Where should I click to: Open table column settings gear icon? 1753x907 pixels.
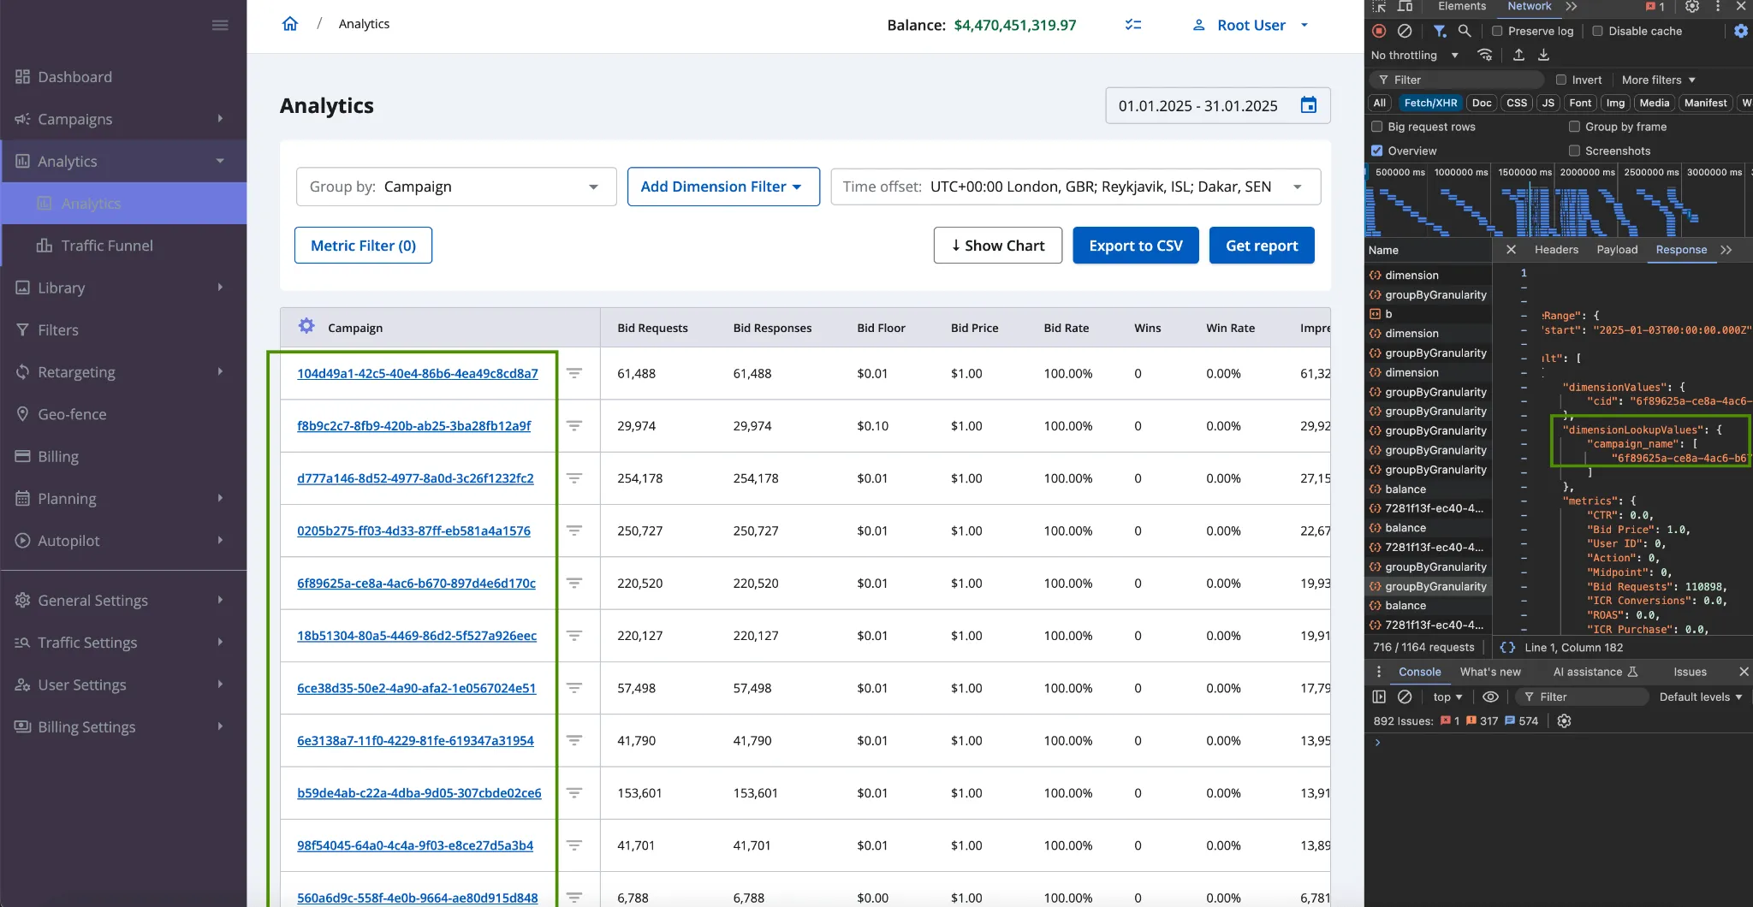pos(306,326)
